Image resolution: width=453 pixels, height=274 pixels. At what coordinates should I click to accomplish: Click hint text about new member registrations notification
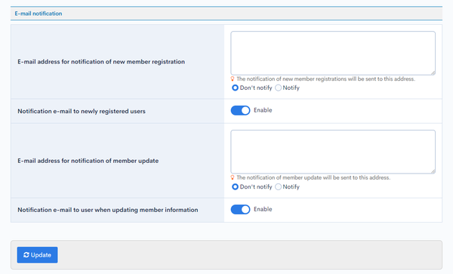point(326,79)
